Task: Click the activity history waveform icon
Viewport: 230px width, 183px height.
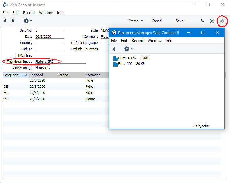Action: [x=202, y=21]
